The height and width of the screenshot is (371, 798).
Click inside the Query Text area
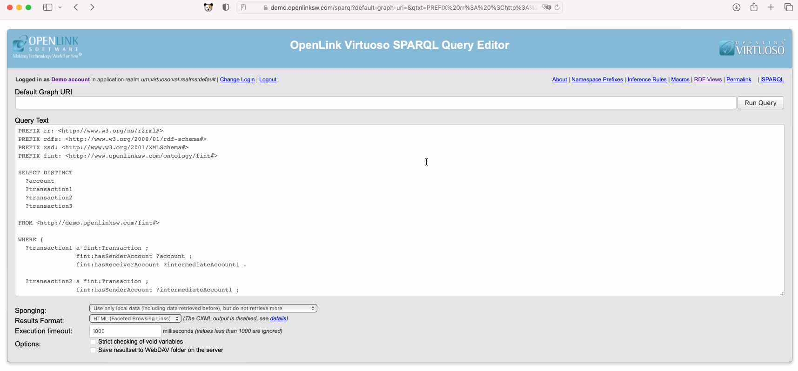pyautogui.click(x=399, y=210)
